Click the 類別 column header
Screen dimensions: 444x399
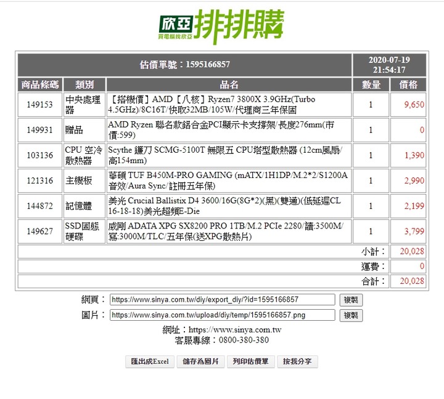[84, 84]
